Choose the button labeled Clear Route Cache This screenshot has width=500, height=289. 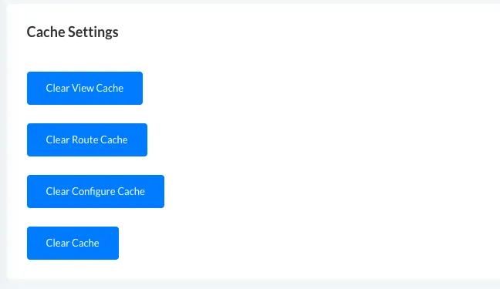[x=87, y=140]
